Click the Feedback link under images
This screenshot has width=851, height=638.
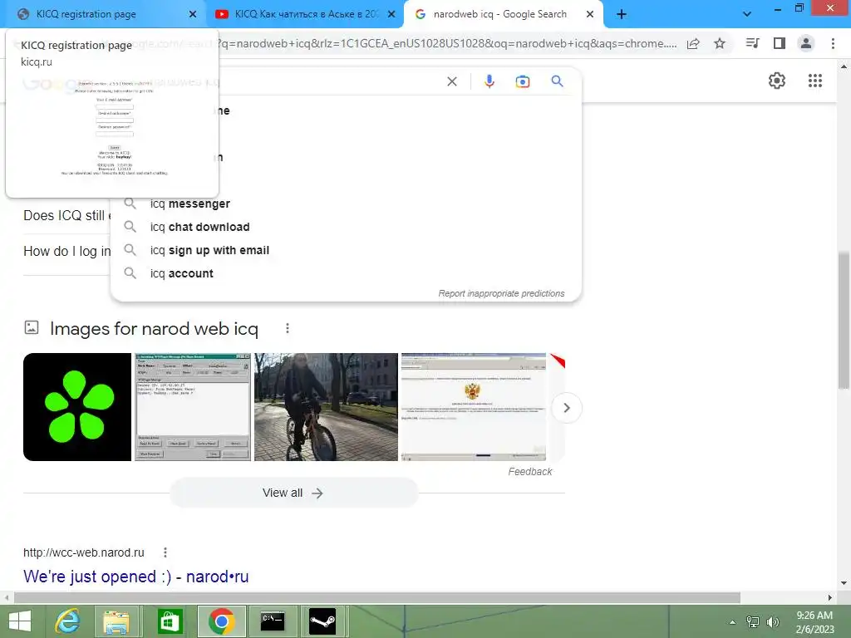point(529,472)
